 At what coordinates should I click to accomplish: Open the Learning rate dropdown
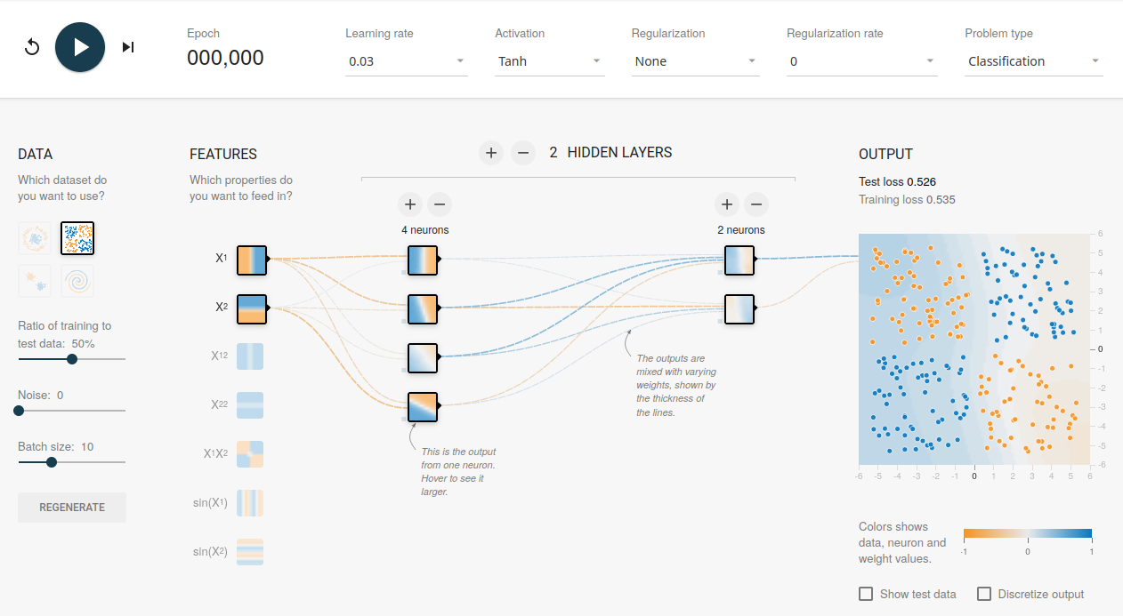click(x=407, y=61)
